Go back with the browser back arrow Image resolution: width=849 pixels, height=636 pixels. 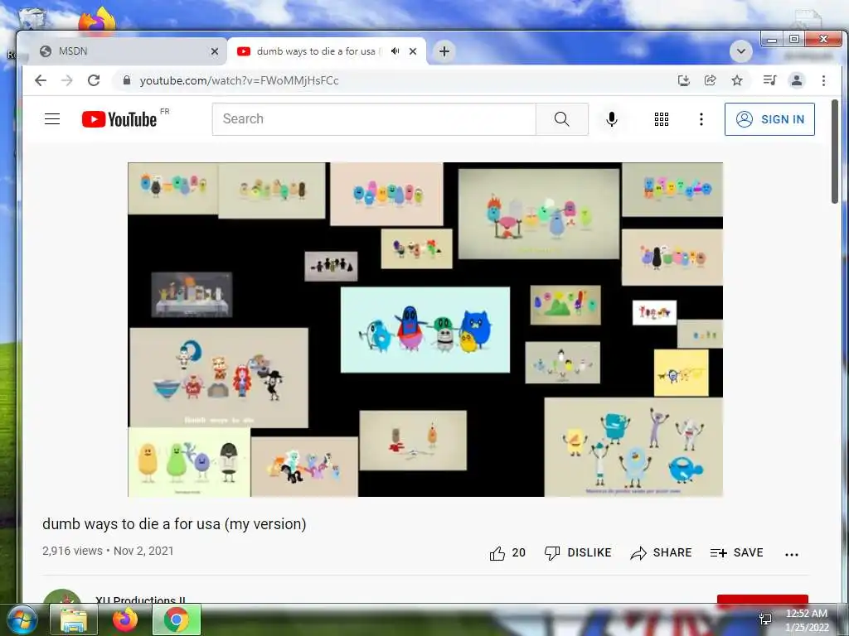41,80
